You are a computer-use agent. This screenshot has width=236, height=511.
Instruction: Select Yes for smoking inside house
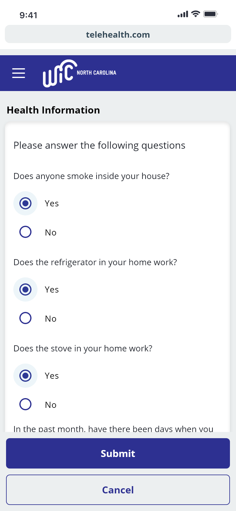[x=25, y=203]
